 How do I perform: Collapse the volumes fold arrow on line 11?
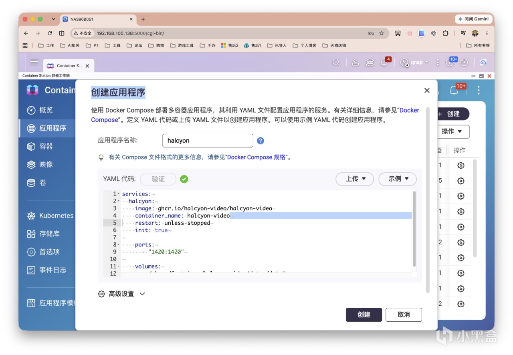coord(119,266)
